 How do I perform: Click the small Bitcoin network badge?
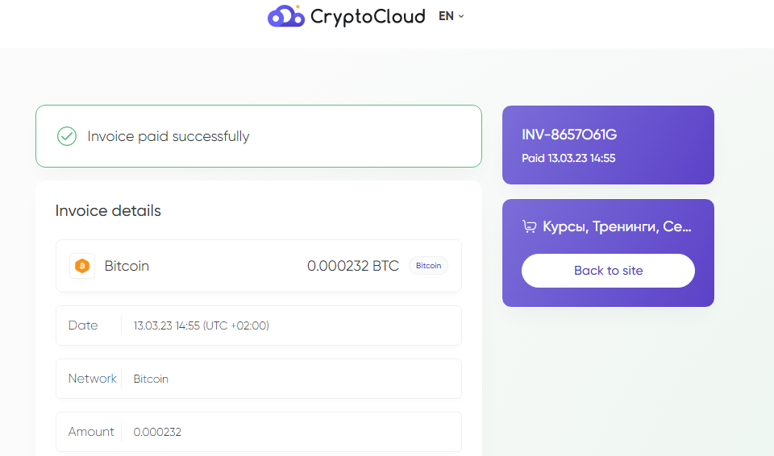point(428,266)
